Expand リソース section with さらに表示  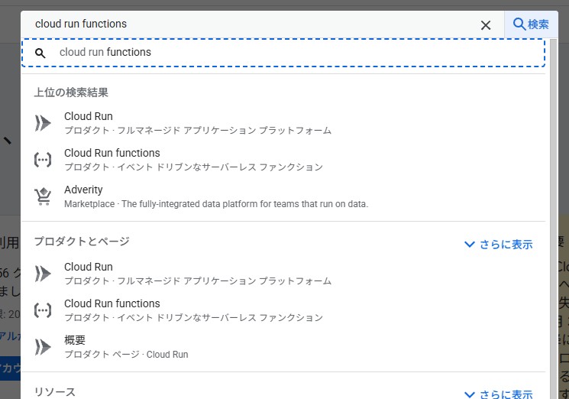[499, 394]
